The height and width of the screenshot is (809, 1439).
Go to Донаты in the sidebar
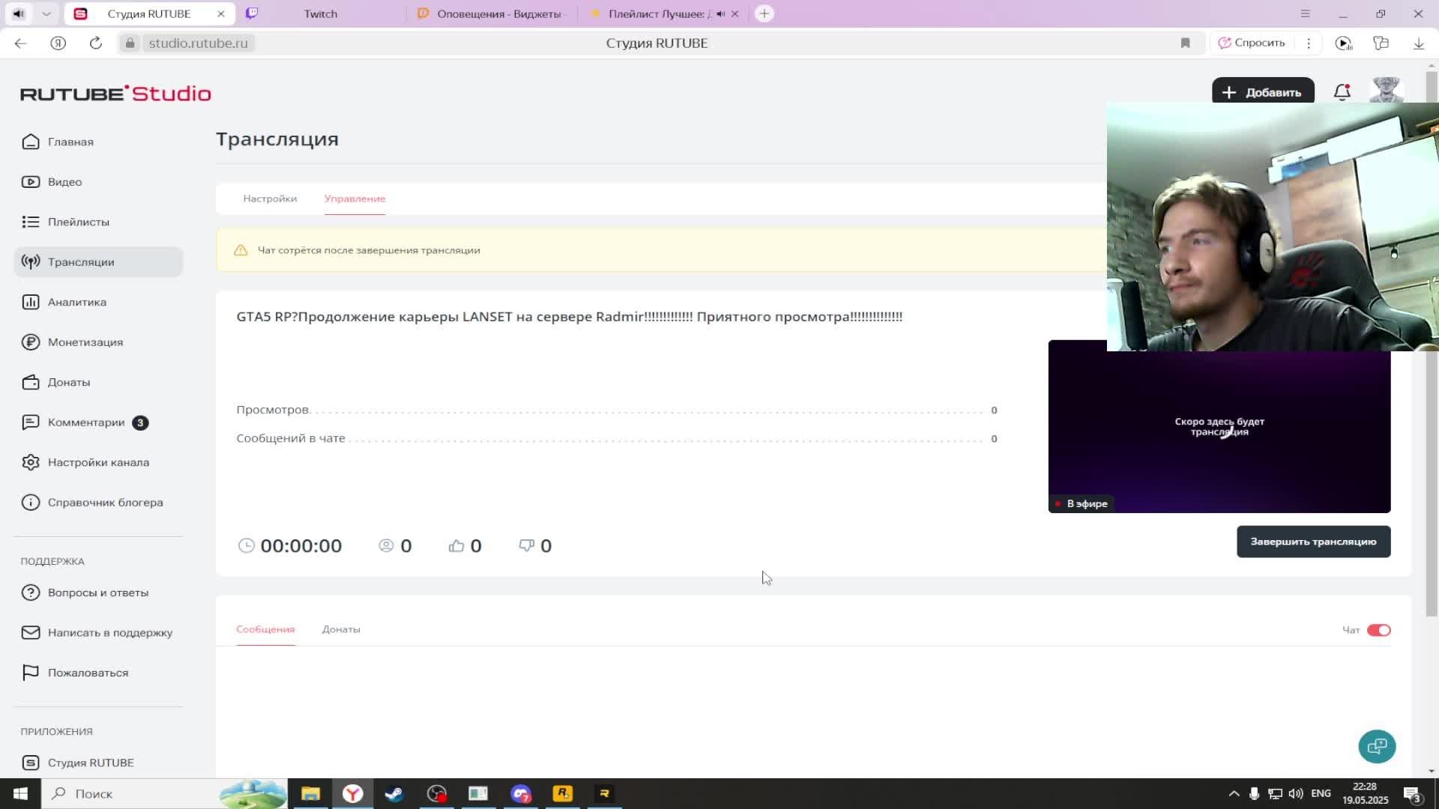click(x=68, y=382)
